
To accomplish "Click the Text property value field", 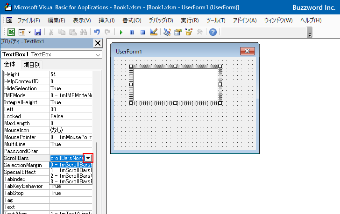I will pyautogui.click(x=71, y=207).
